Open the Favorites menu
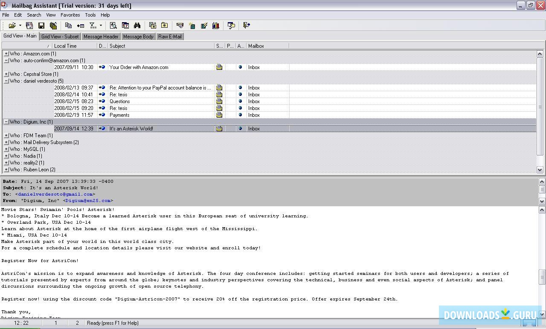The image size is (546, 329). pyautogui.click(x=70, y=15)
